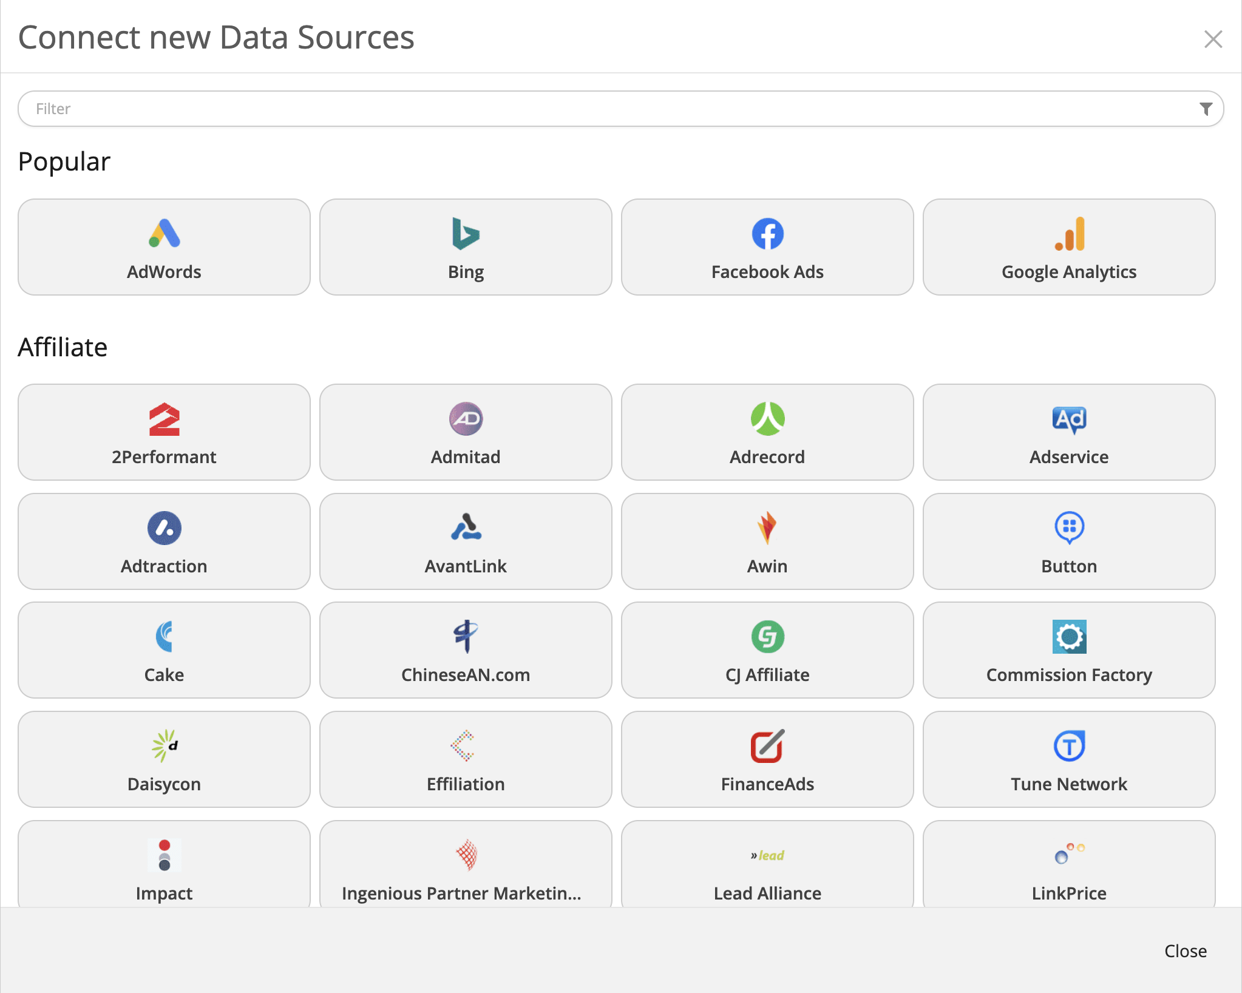Select the 2Performant red logo
This screenshot has width=1242, height=993.
pos(164,419)
